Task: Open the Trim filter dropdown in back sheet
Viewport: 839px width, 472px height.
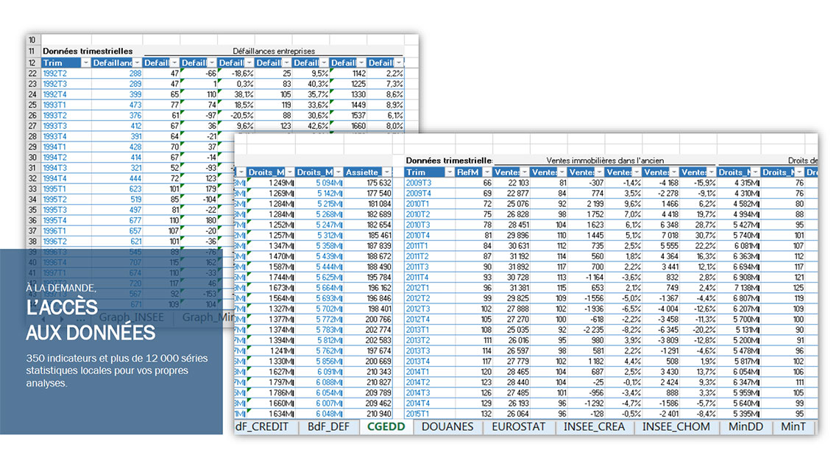Action: click(x=85, y=63)
